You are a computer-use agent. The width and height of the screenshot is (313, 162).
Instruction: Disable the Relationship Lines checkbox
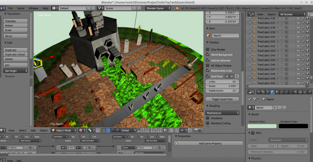coord(208,70)
